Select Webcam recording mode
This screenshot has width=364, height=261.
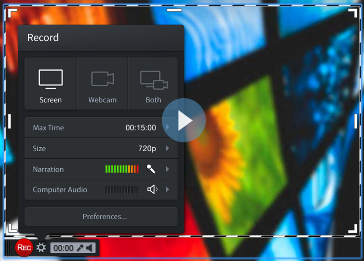pyautogui.click(x=102, y=84)
